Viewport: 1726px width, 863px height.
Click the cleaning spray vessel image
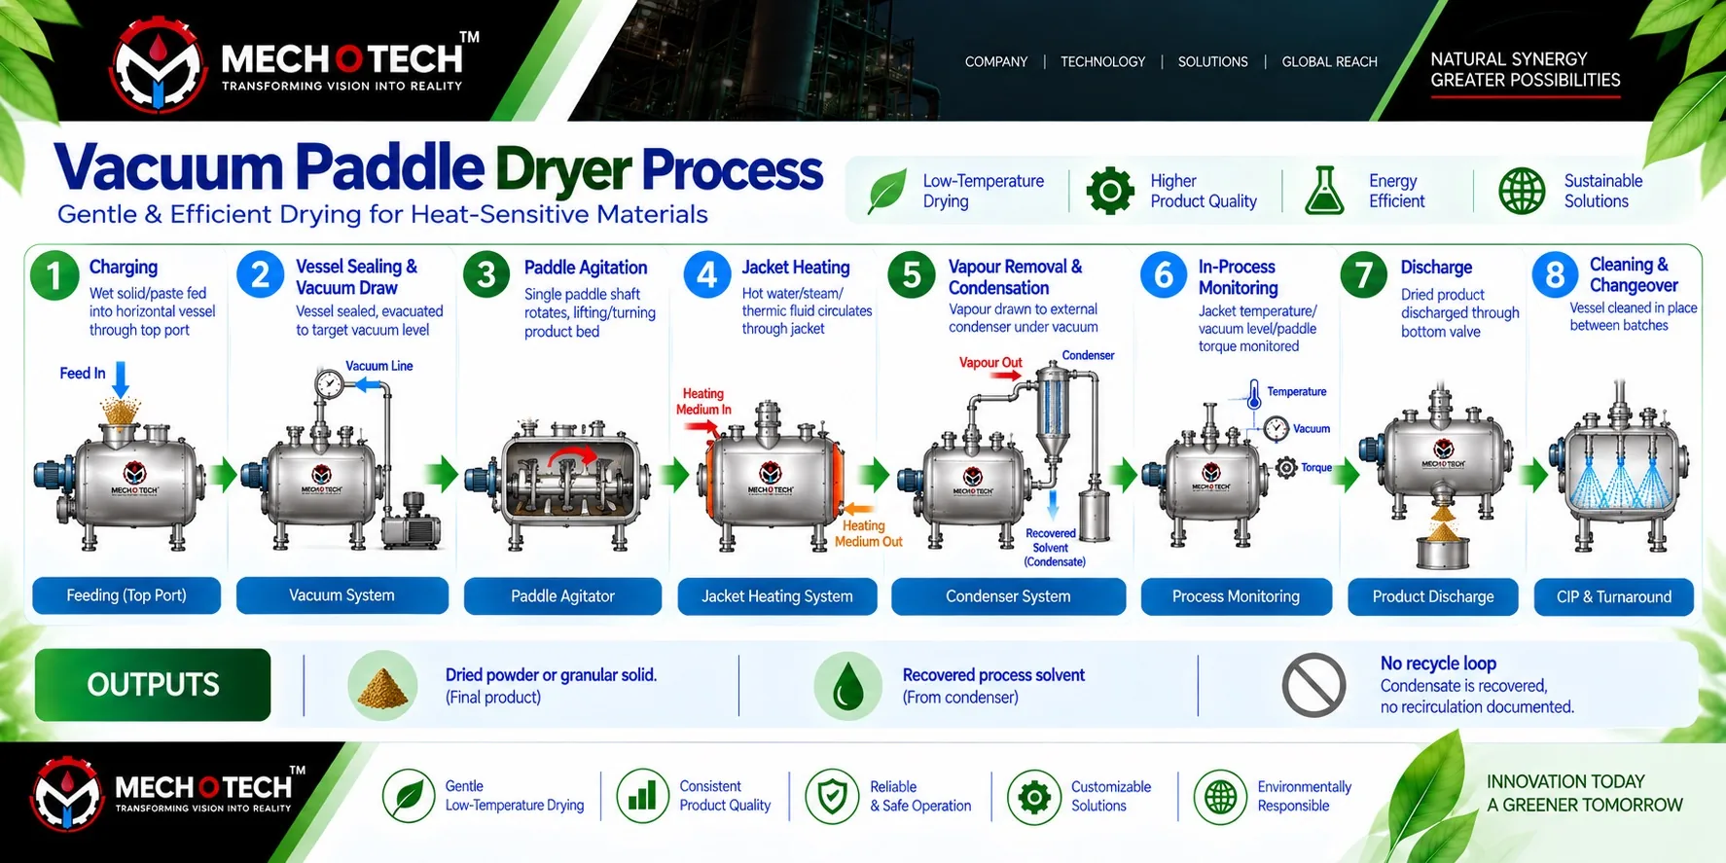[x=1619, y=467]
